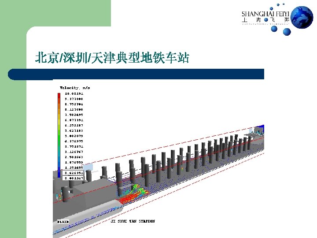Click legend value 8.127600
Screen dimensions: 317x238
pos(74,109)
